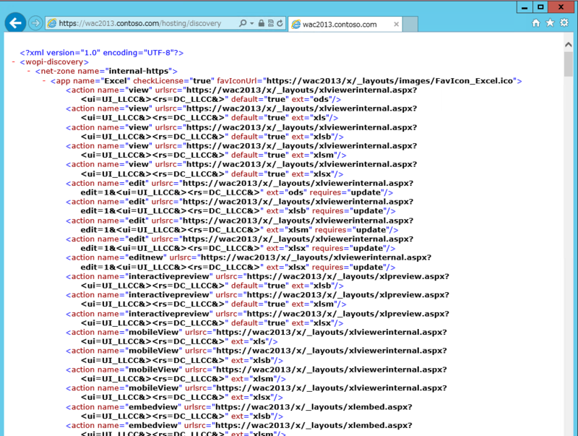Open a new blank tab

[410, 25]
